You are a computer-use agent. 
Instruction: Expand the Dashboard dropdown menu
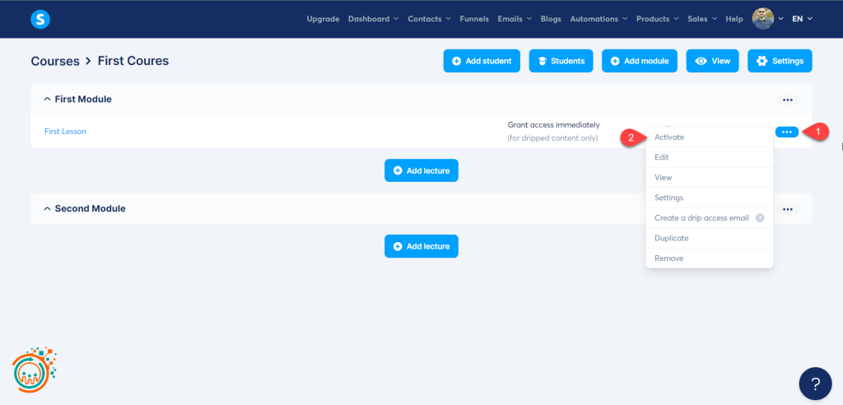(x=373, y=19)
